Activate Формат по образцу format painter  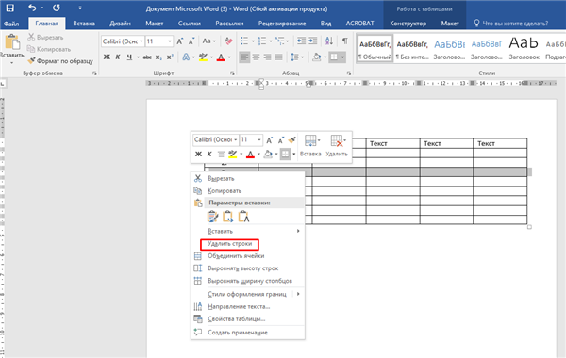(x=60, y=61)
